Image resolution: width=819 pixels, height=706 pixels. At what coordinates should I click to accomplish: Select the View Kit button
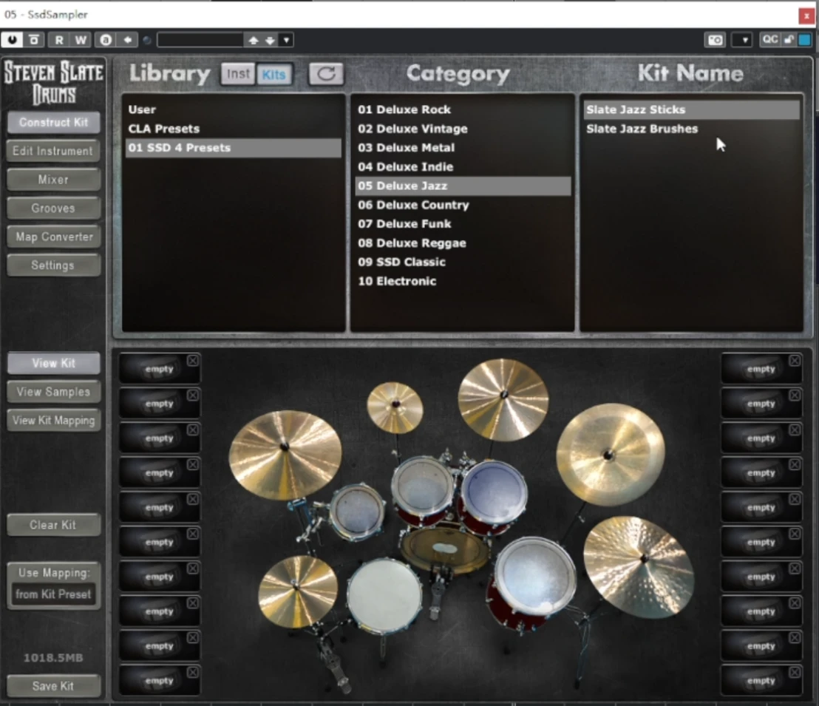tap(53, 363)
